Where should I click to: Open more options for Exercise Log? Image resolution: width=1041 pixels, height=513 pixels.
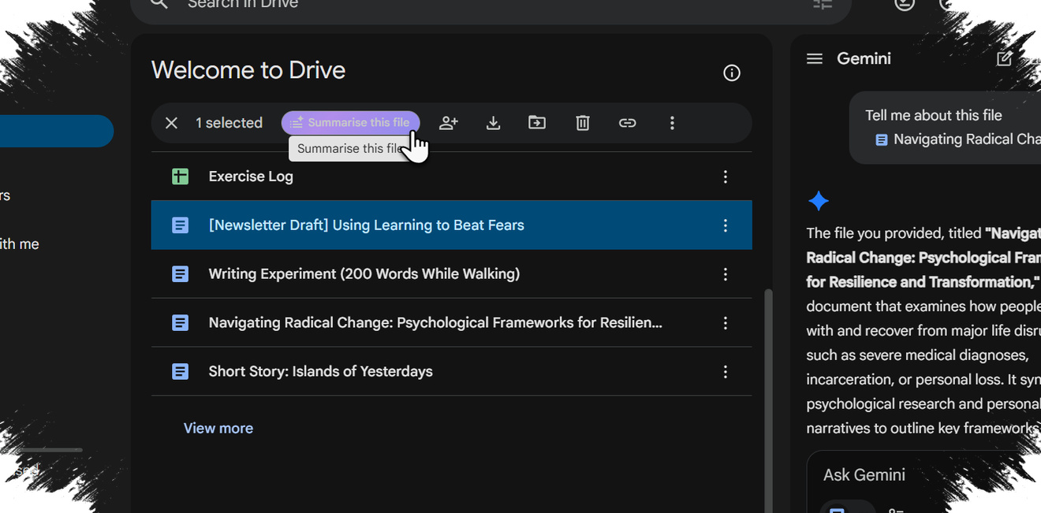pyautogui.click(x=726, y=177)
